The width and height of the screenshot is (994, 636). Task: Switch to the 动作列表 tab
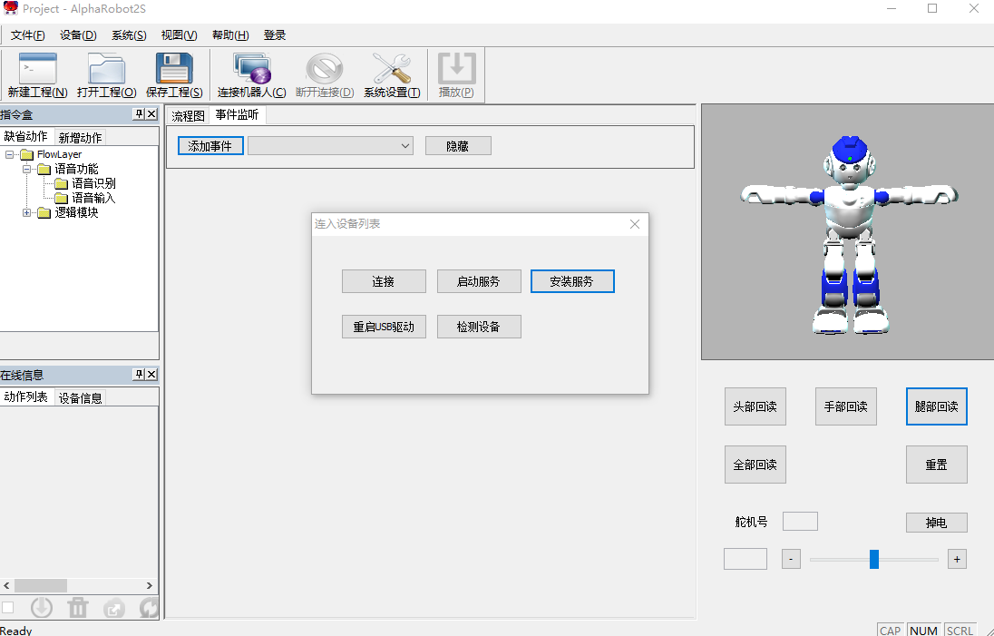(26, 397)
